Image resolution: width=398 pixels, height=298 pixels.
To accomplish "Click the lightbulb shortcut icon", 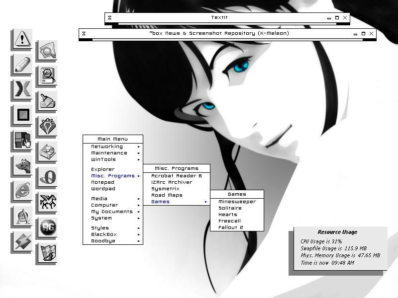I will click(x=47, y=126).
